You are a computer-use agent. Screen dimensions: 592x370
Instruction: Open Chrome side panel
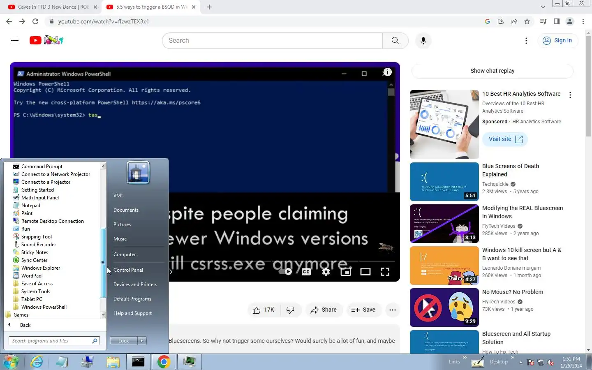(x=557, y=21)
